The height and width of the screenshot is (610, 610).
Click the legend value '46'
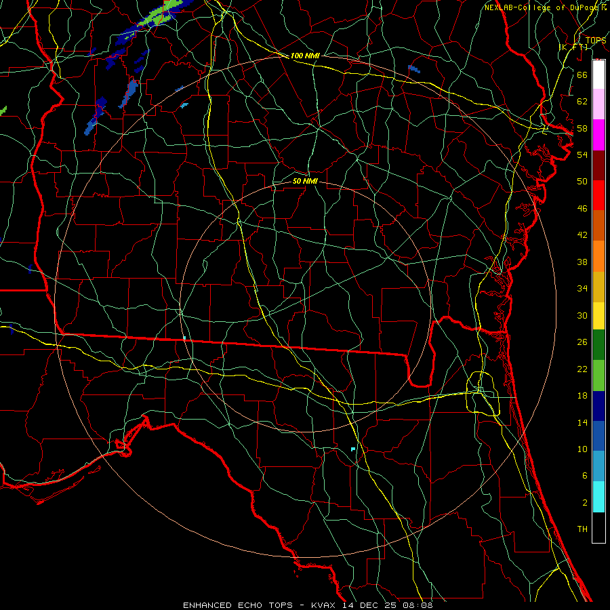tap(582, 209)
